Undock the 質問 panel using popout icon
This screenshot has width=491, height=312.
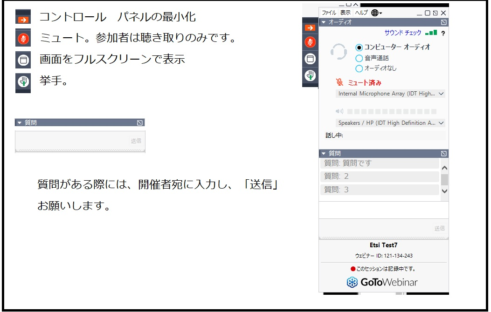[443, 153]
